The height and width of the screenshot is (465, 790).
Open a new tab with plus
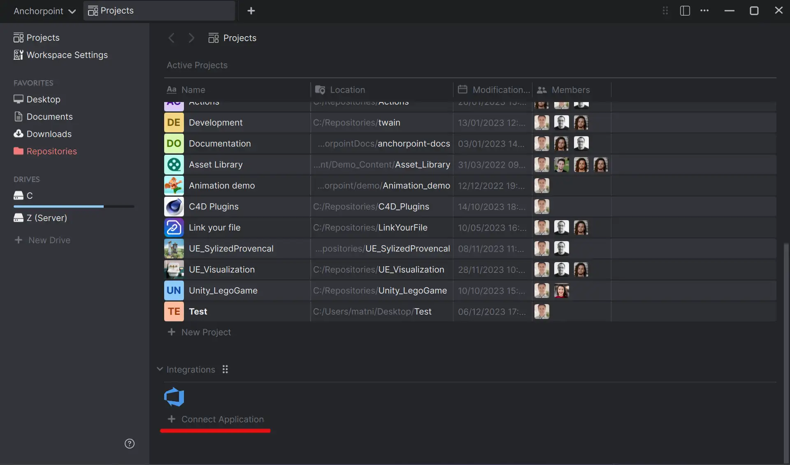click(251, 11)
